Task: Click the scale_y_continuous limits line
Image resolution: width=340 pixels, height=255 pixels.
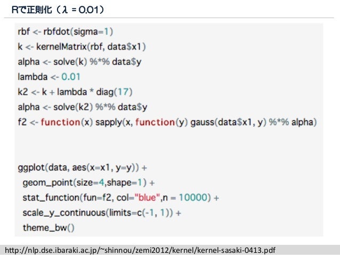Action: 102,213
